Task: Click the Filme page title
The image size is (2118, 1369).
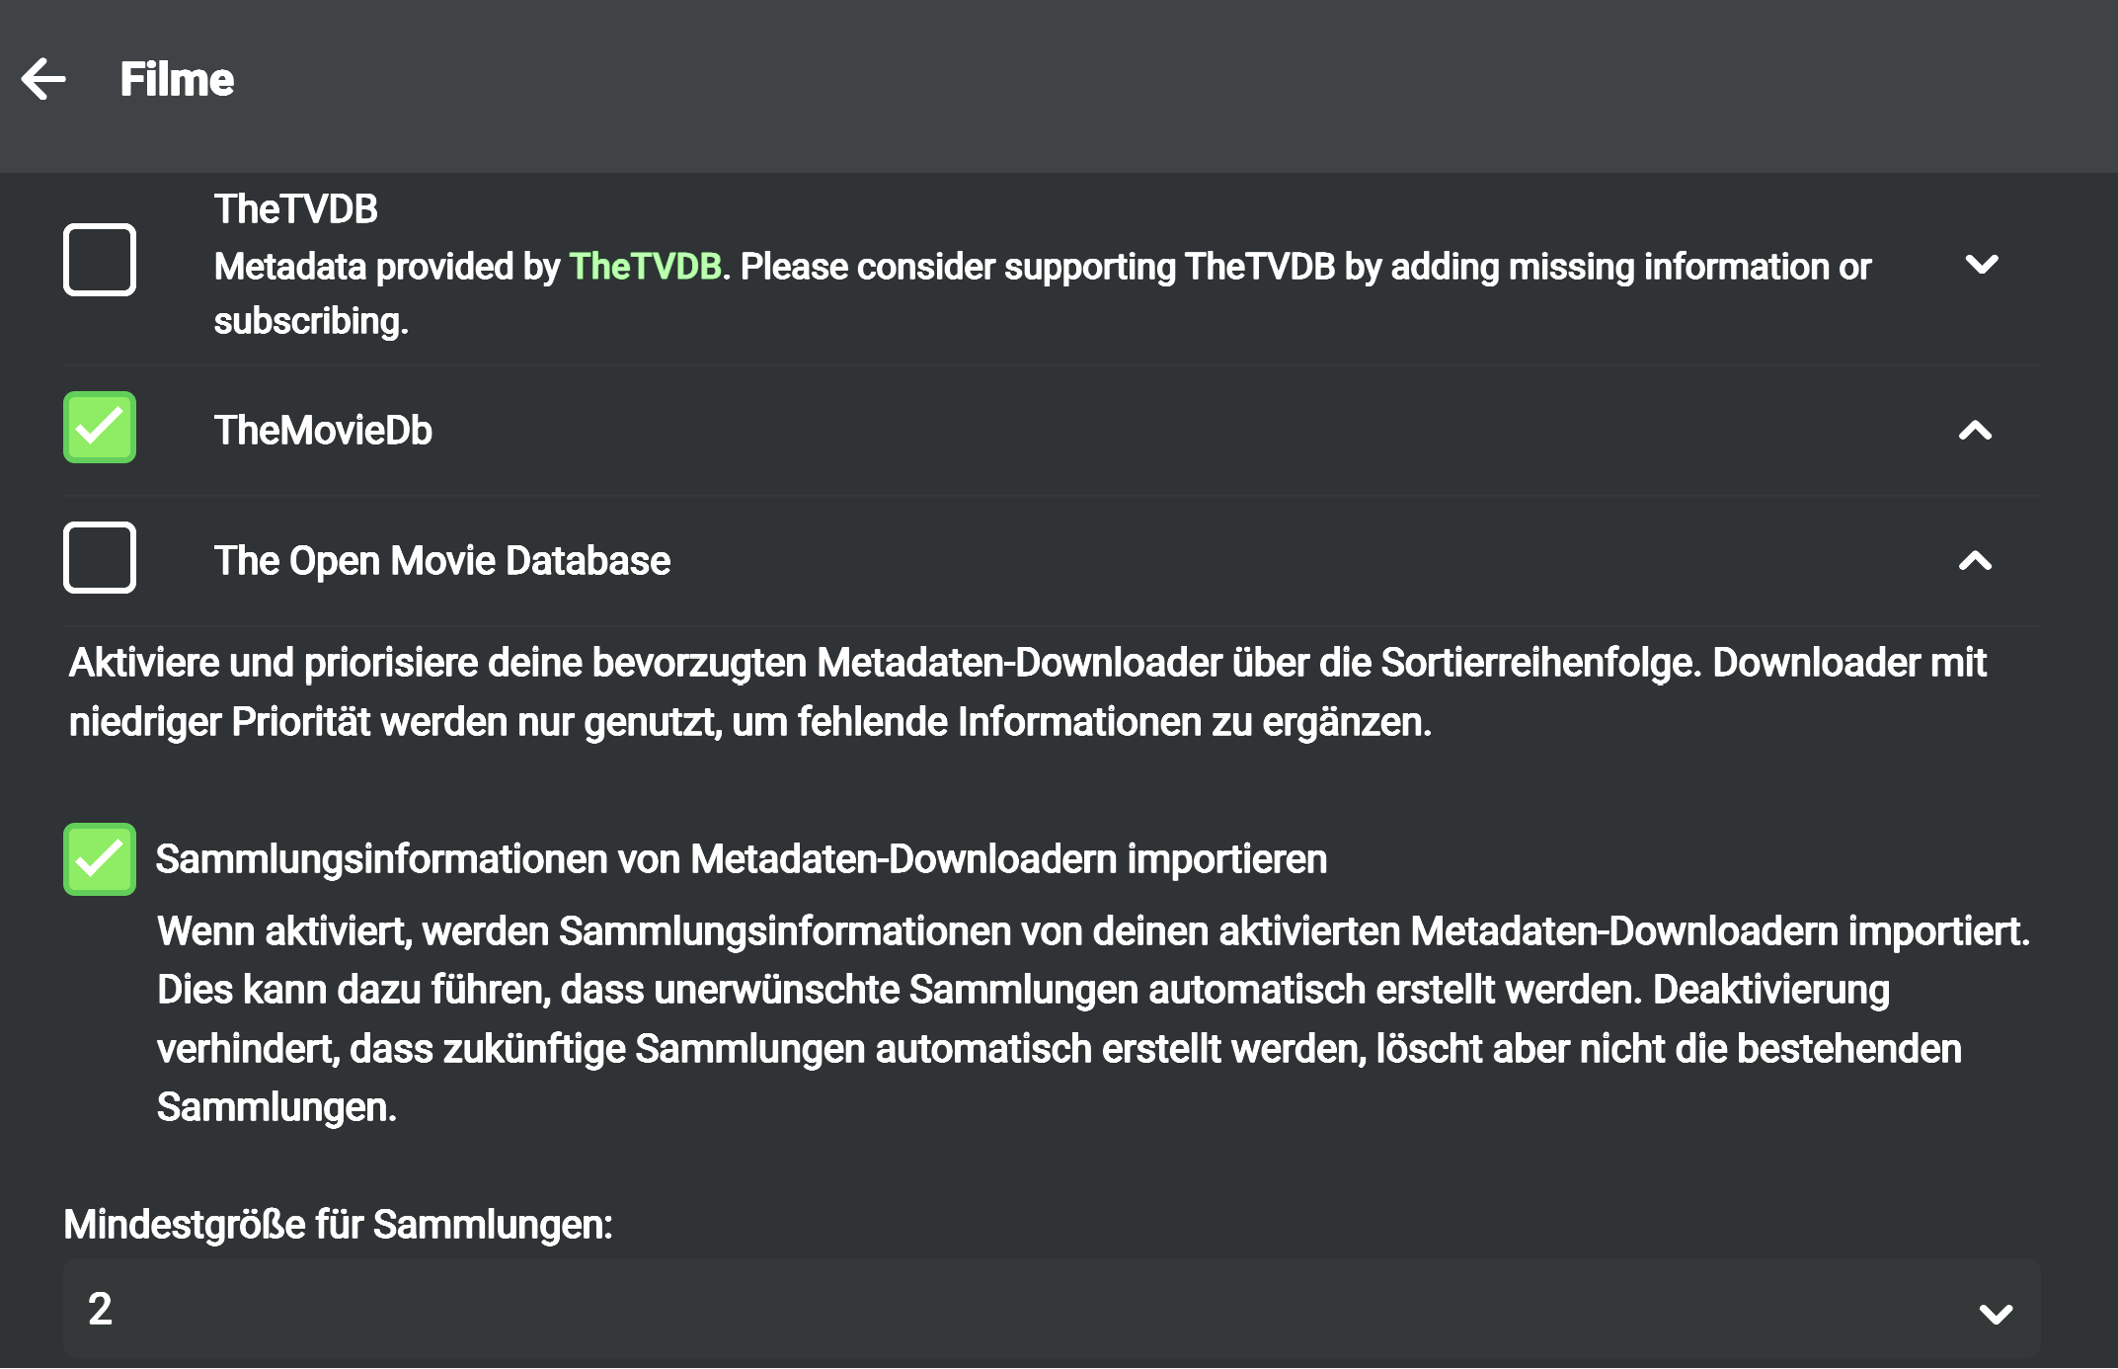Action: (177, 80)
